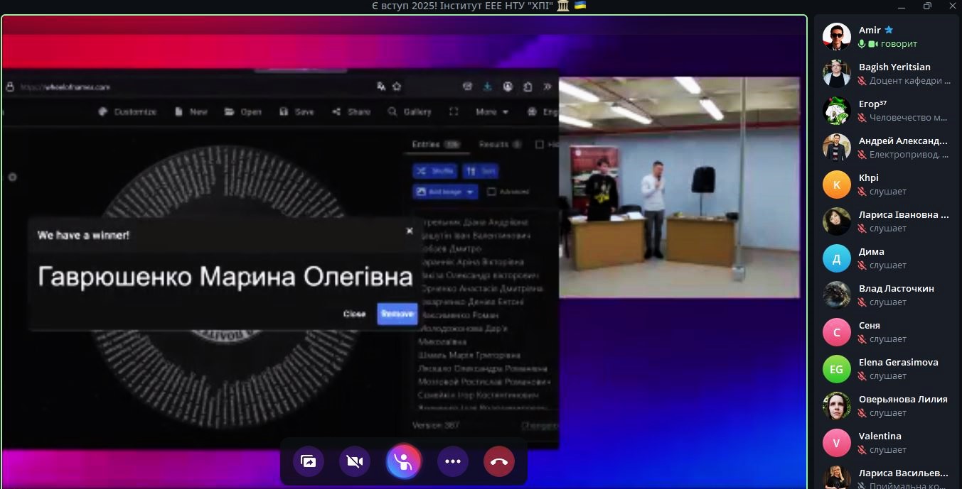Click the browser translate icon in address bar
962x489 pixels.
coord(381,87)
